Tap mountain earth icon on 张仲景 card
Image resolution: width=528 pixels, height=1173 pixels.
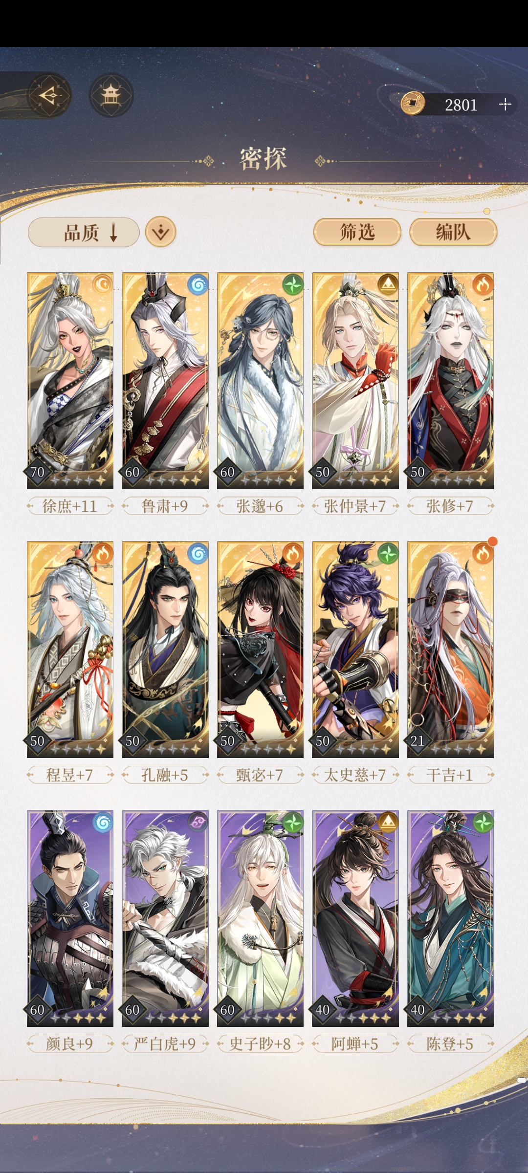388,284
